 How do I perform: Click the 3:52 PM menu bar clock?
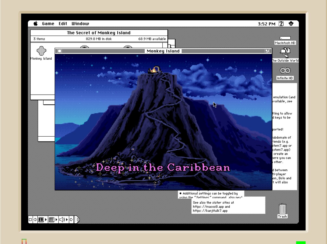point(267,24)
